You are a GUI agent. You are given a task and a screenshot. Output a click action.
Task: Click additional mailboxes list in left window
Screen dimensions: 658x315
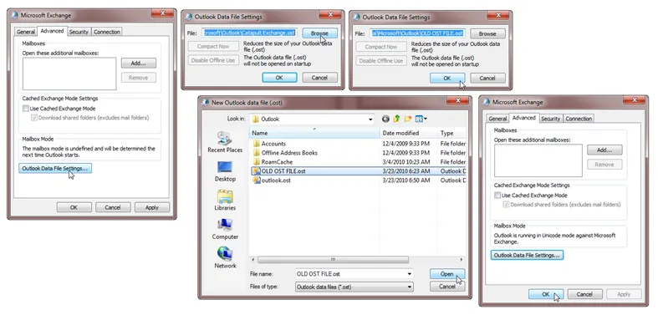point(69,74)
